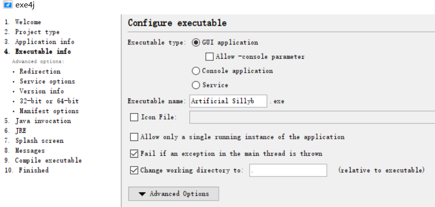Select the Console application option
The image size is (435, 207).
pos(196,71)
